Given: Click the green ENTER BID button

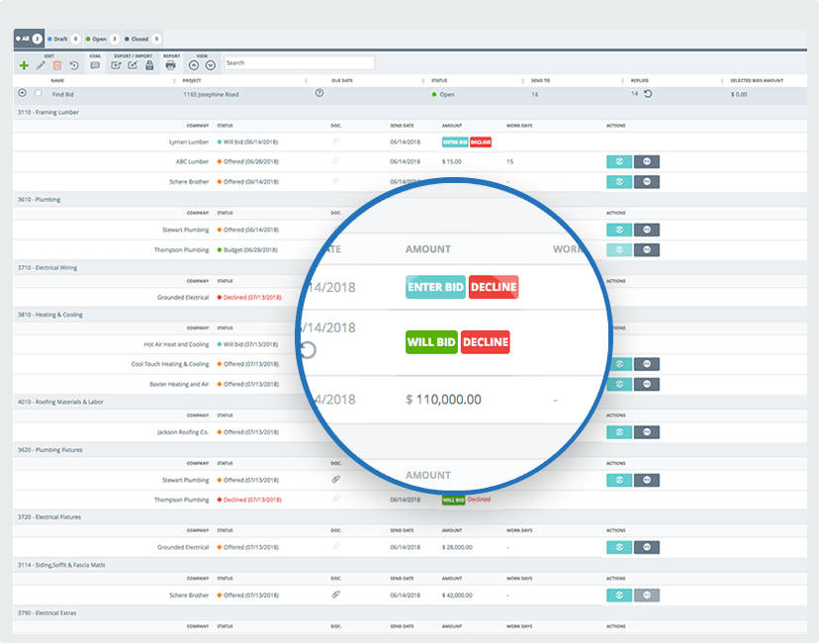Looking at the screenshot, I should (x=434, y=287).
